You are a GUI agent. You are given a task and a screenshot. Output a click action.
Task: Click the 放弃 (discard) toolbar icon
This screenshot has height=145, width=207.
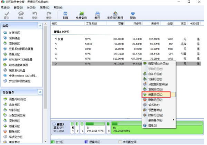21,15
